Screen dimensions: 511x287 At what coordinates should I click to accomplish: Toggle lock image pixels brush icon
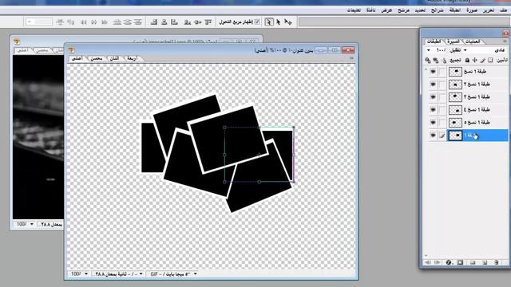482,61
